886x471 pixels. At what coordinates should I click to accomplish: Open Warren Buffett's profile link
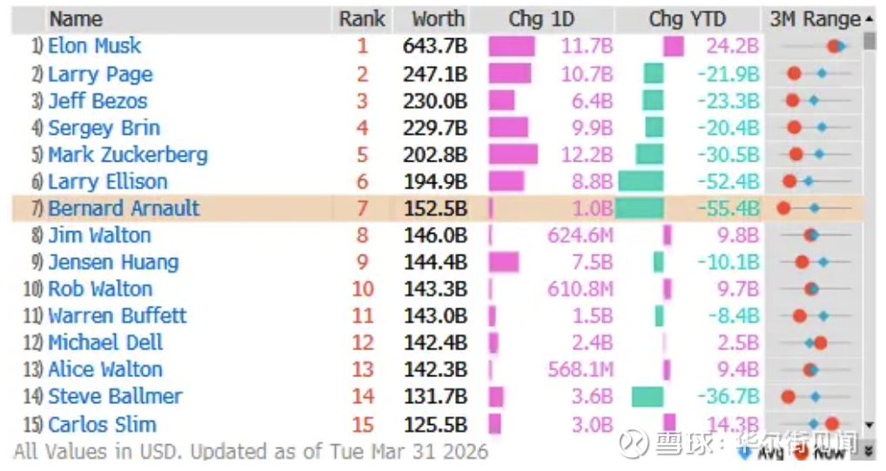(x=117, y=316)
